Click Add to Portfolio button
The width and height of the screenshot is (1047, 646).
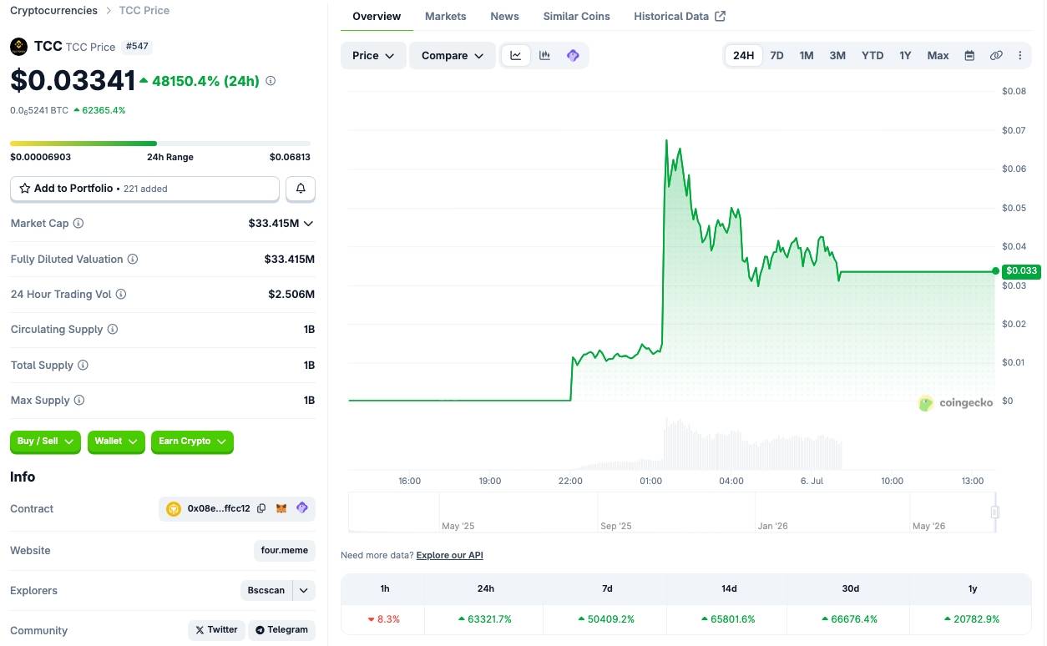(144, 189)
